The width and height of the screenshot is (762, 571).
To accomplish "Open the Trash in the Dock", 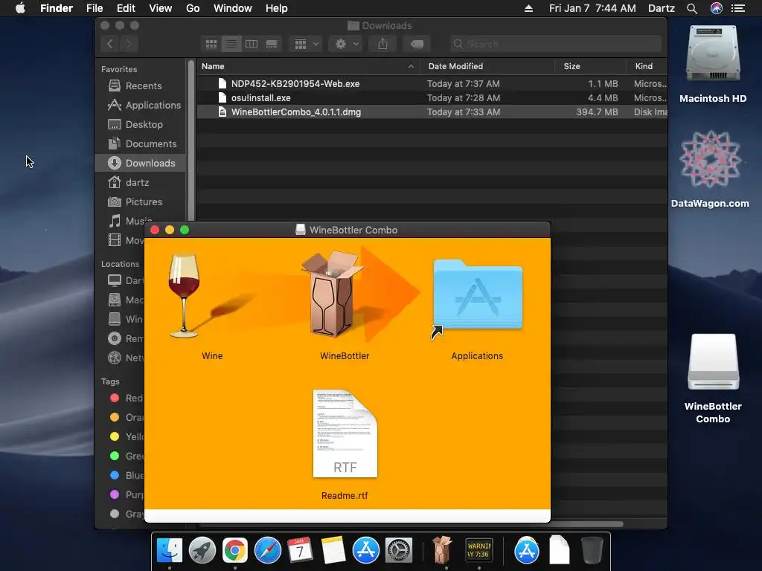I will click(592, 550).
